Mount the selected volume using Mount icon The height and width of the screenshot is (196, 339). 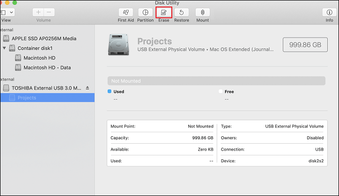[x=203, y=12]
